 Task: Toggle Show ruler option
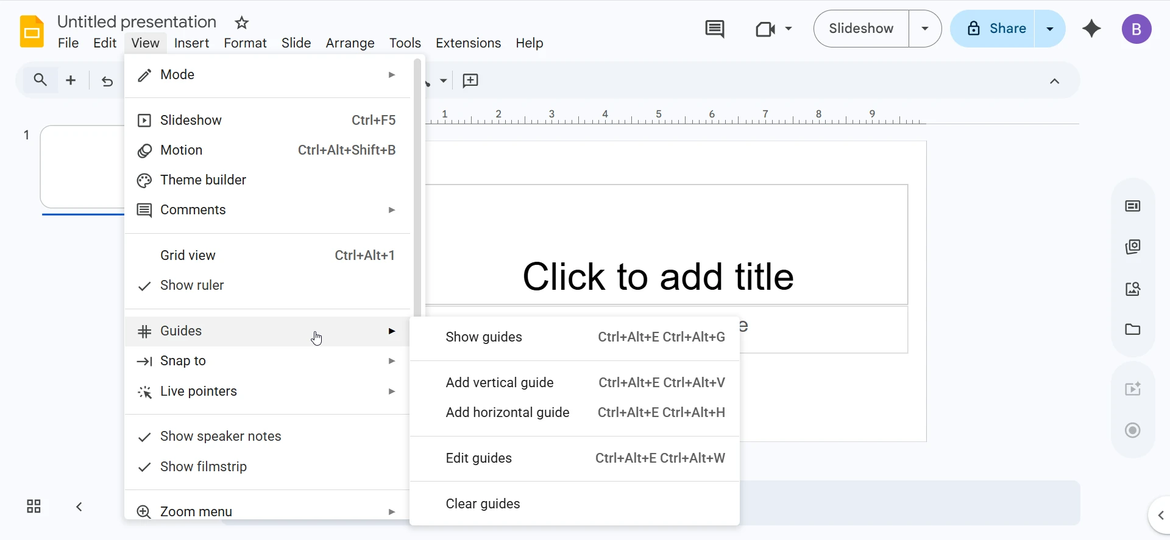pyautogui.click(x=192, y=286)
